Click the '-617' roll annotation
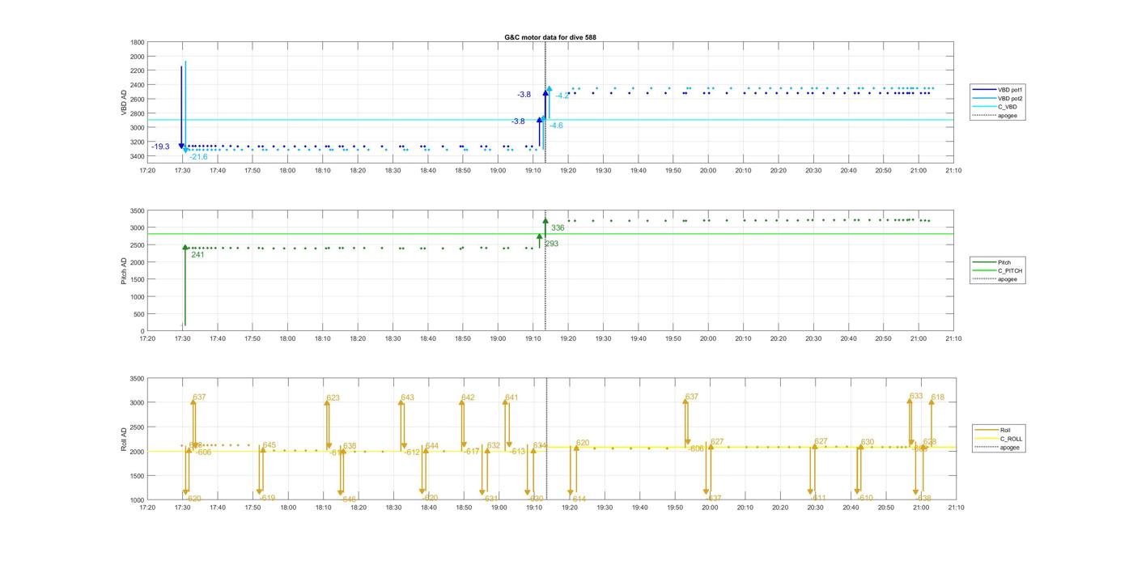This screenshot has height=561, width=1133. [473, 451]
